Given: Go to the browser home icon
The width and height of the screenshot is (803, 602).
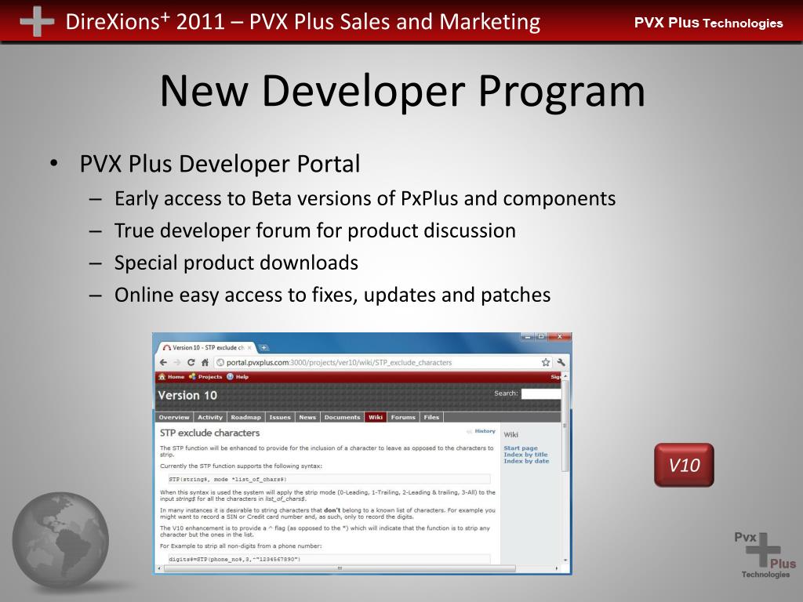Looking at the screenshot, I should tap(205, 362).
